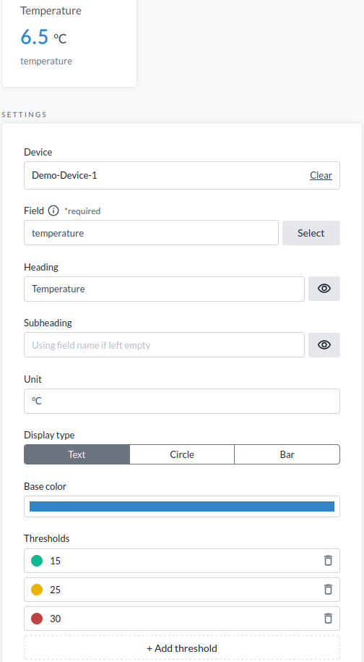Open the Device Demo-Device-1 selector
This screenshot has width=364, height=662.
[x=182, y=175]
